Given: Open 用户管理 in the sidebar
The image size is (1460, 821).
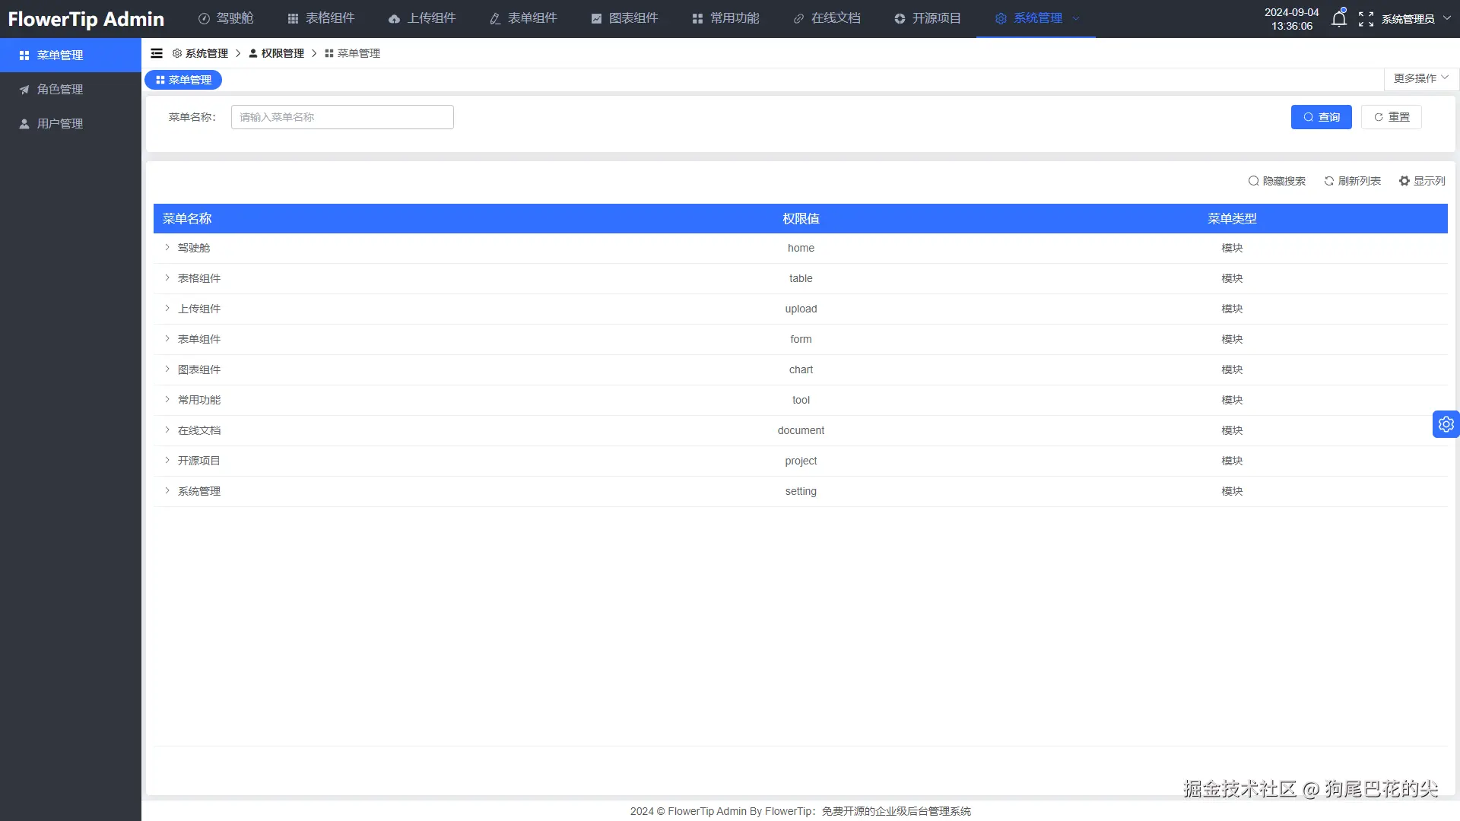Looking at the screenshot, I should point(60,124).
